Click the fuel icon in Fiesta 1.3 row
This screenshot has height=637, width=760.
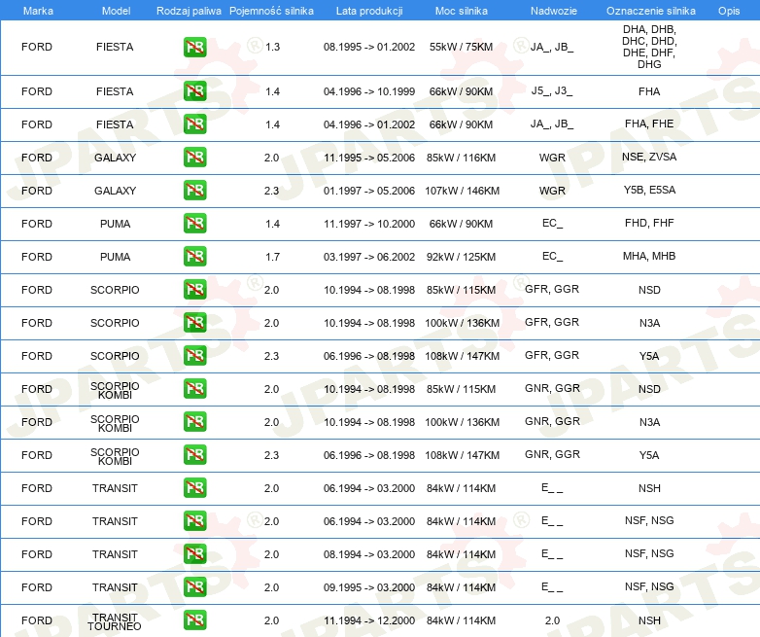coord(194,47)
